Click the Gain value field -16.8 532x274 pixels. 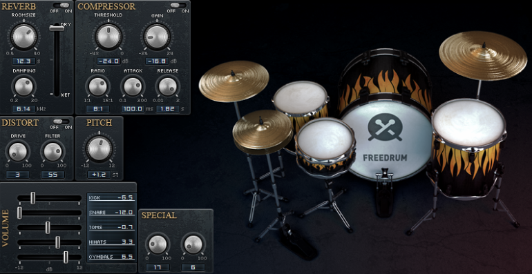[x=157, y=61]
